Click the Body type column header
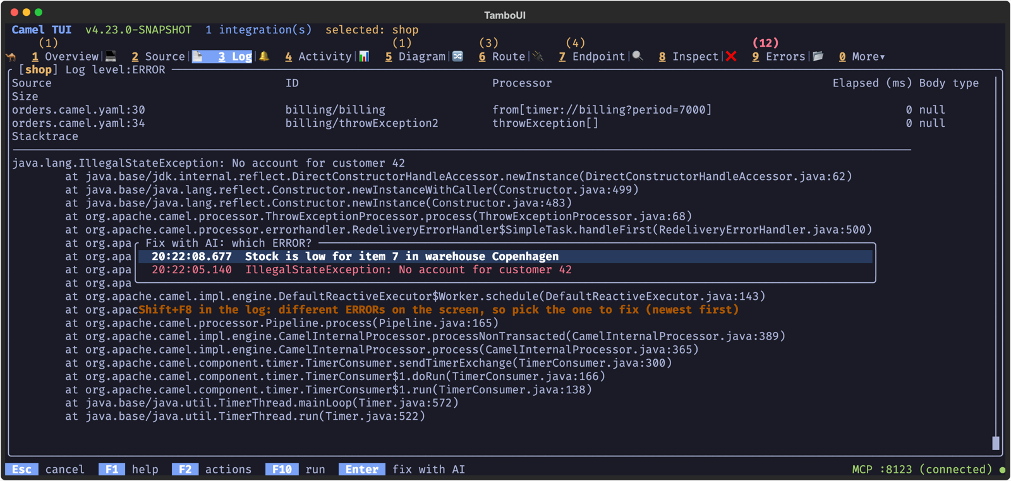Image resolution: width=1011 pixels, height=481 pixels. pos(949,83)
